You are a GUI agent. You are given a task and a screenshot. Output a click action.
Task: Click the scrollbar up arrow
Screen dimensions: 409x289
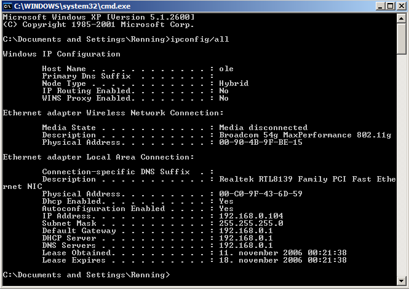[401, 18]
